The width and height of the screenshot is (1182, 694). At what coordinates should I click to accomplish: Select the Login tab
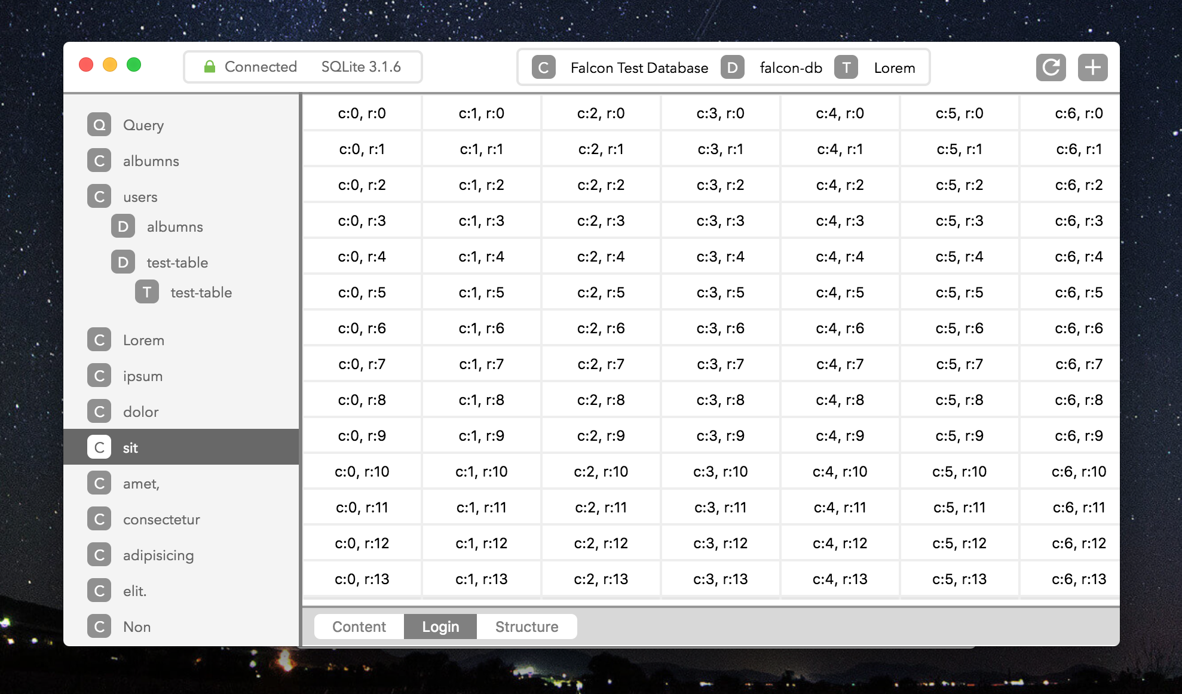tap(440, 627)
